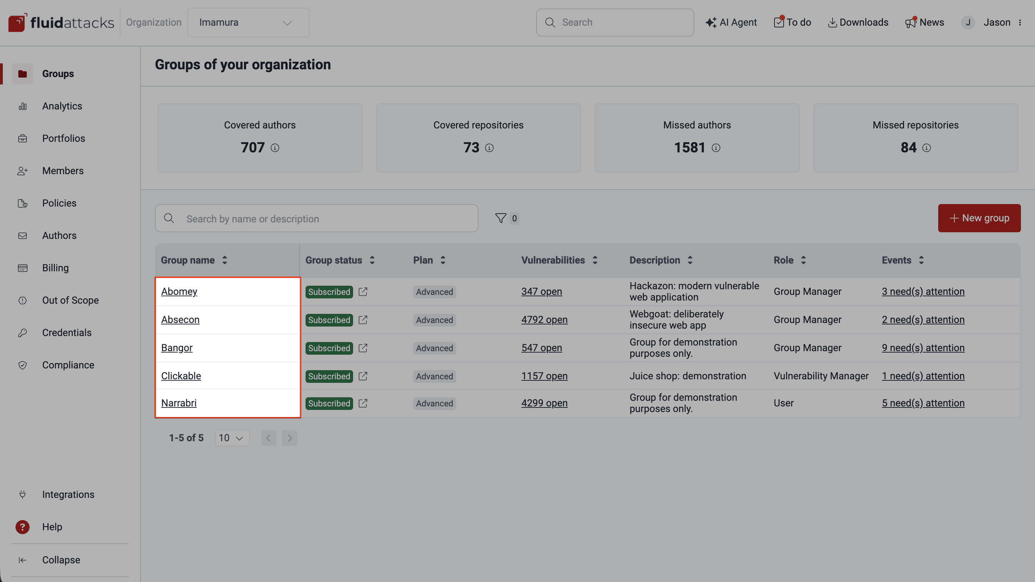Open the News menu
The image size is (1035, 582).
(x=925, y=23)
